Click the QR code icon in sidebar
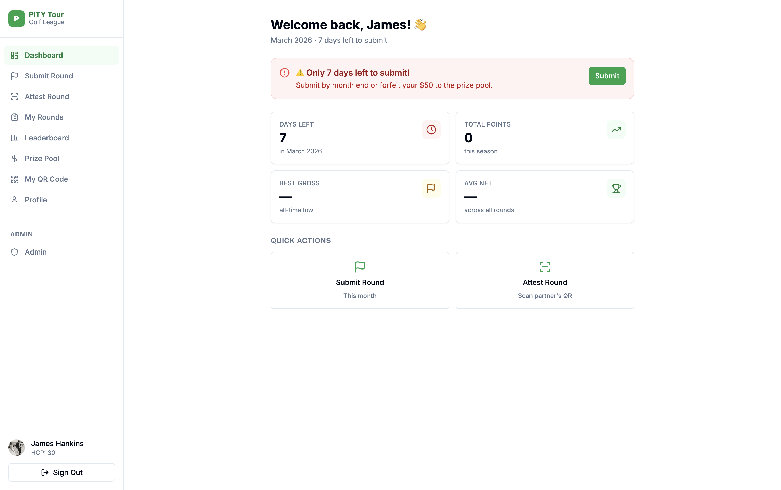Viewport: 781px width, 490px height. click(x=14, y=179)
